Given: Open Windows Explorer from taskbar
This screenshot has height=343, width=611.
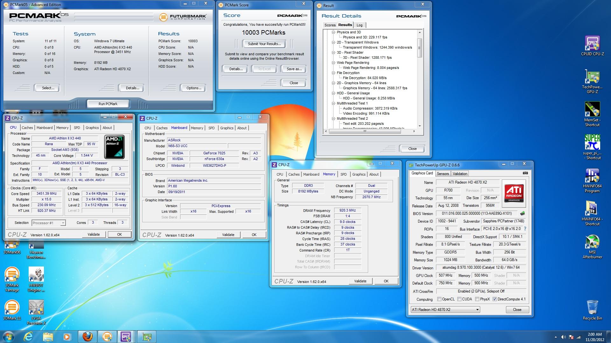Looking at the screenshot, I should (x=48, y=336).
